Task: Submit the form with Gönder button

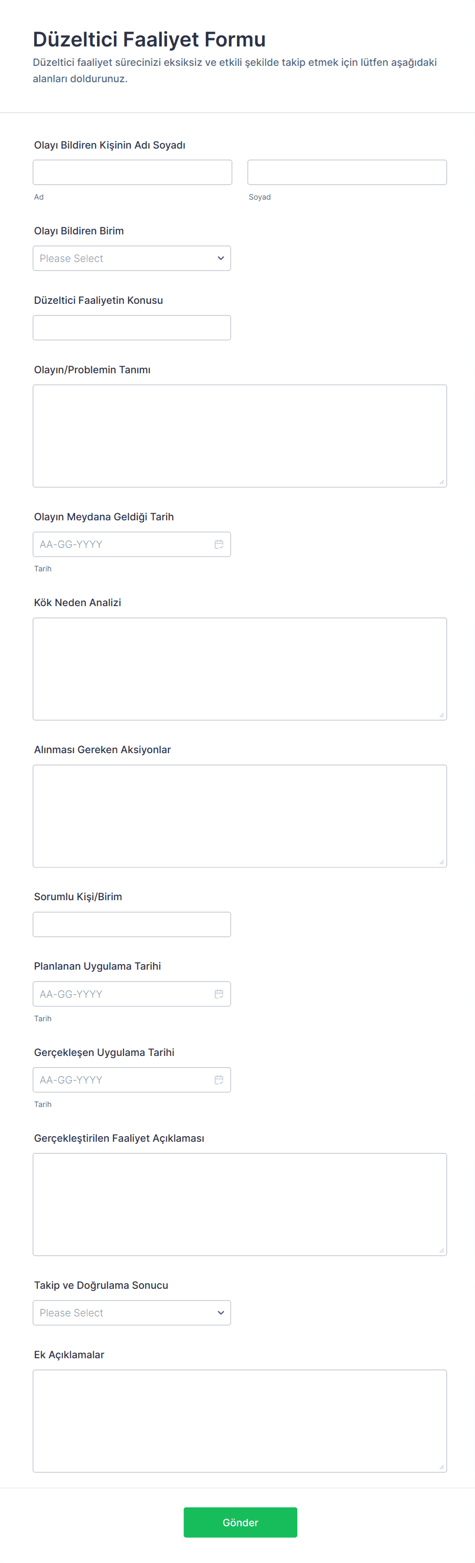Action: [x=240, y=1522]
